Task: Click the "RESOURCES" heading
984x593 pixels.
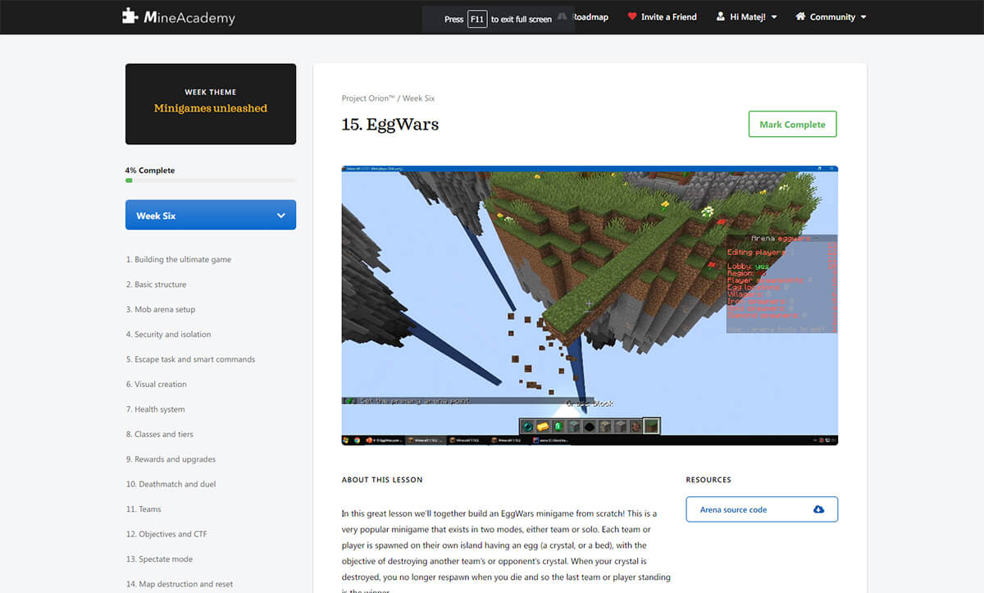Action: click(x=708, y=480)
